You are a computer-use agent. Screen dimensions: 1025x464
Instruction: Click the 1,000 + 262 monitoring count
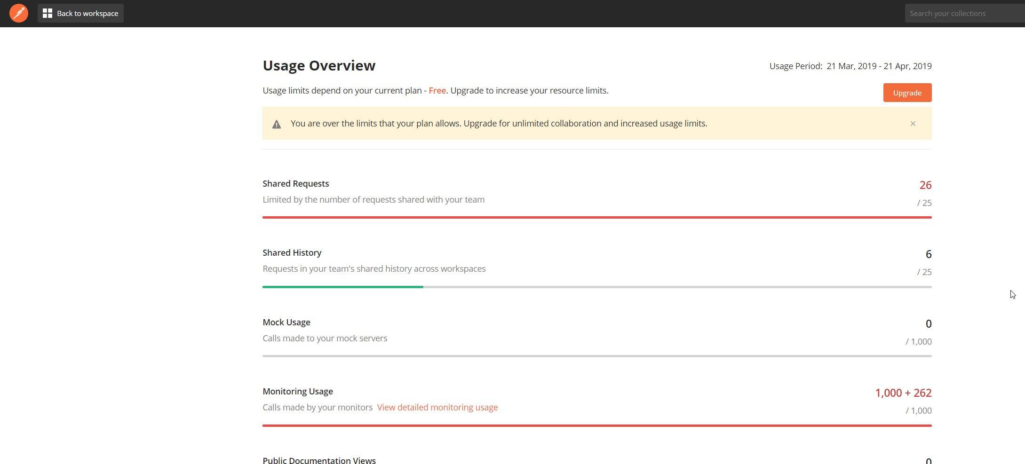(903, 393)
